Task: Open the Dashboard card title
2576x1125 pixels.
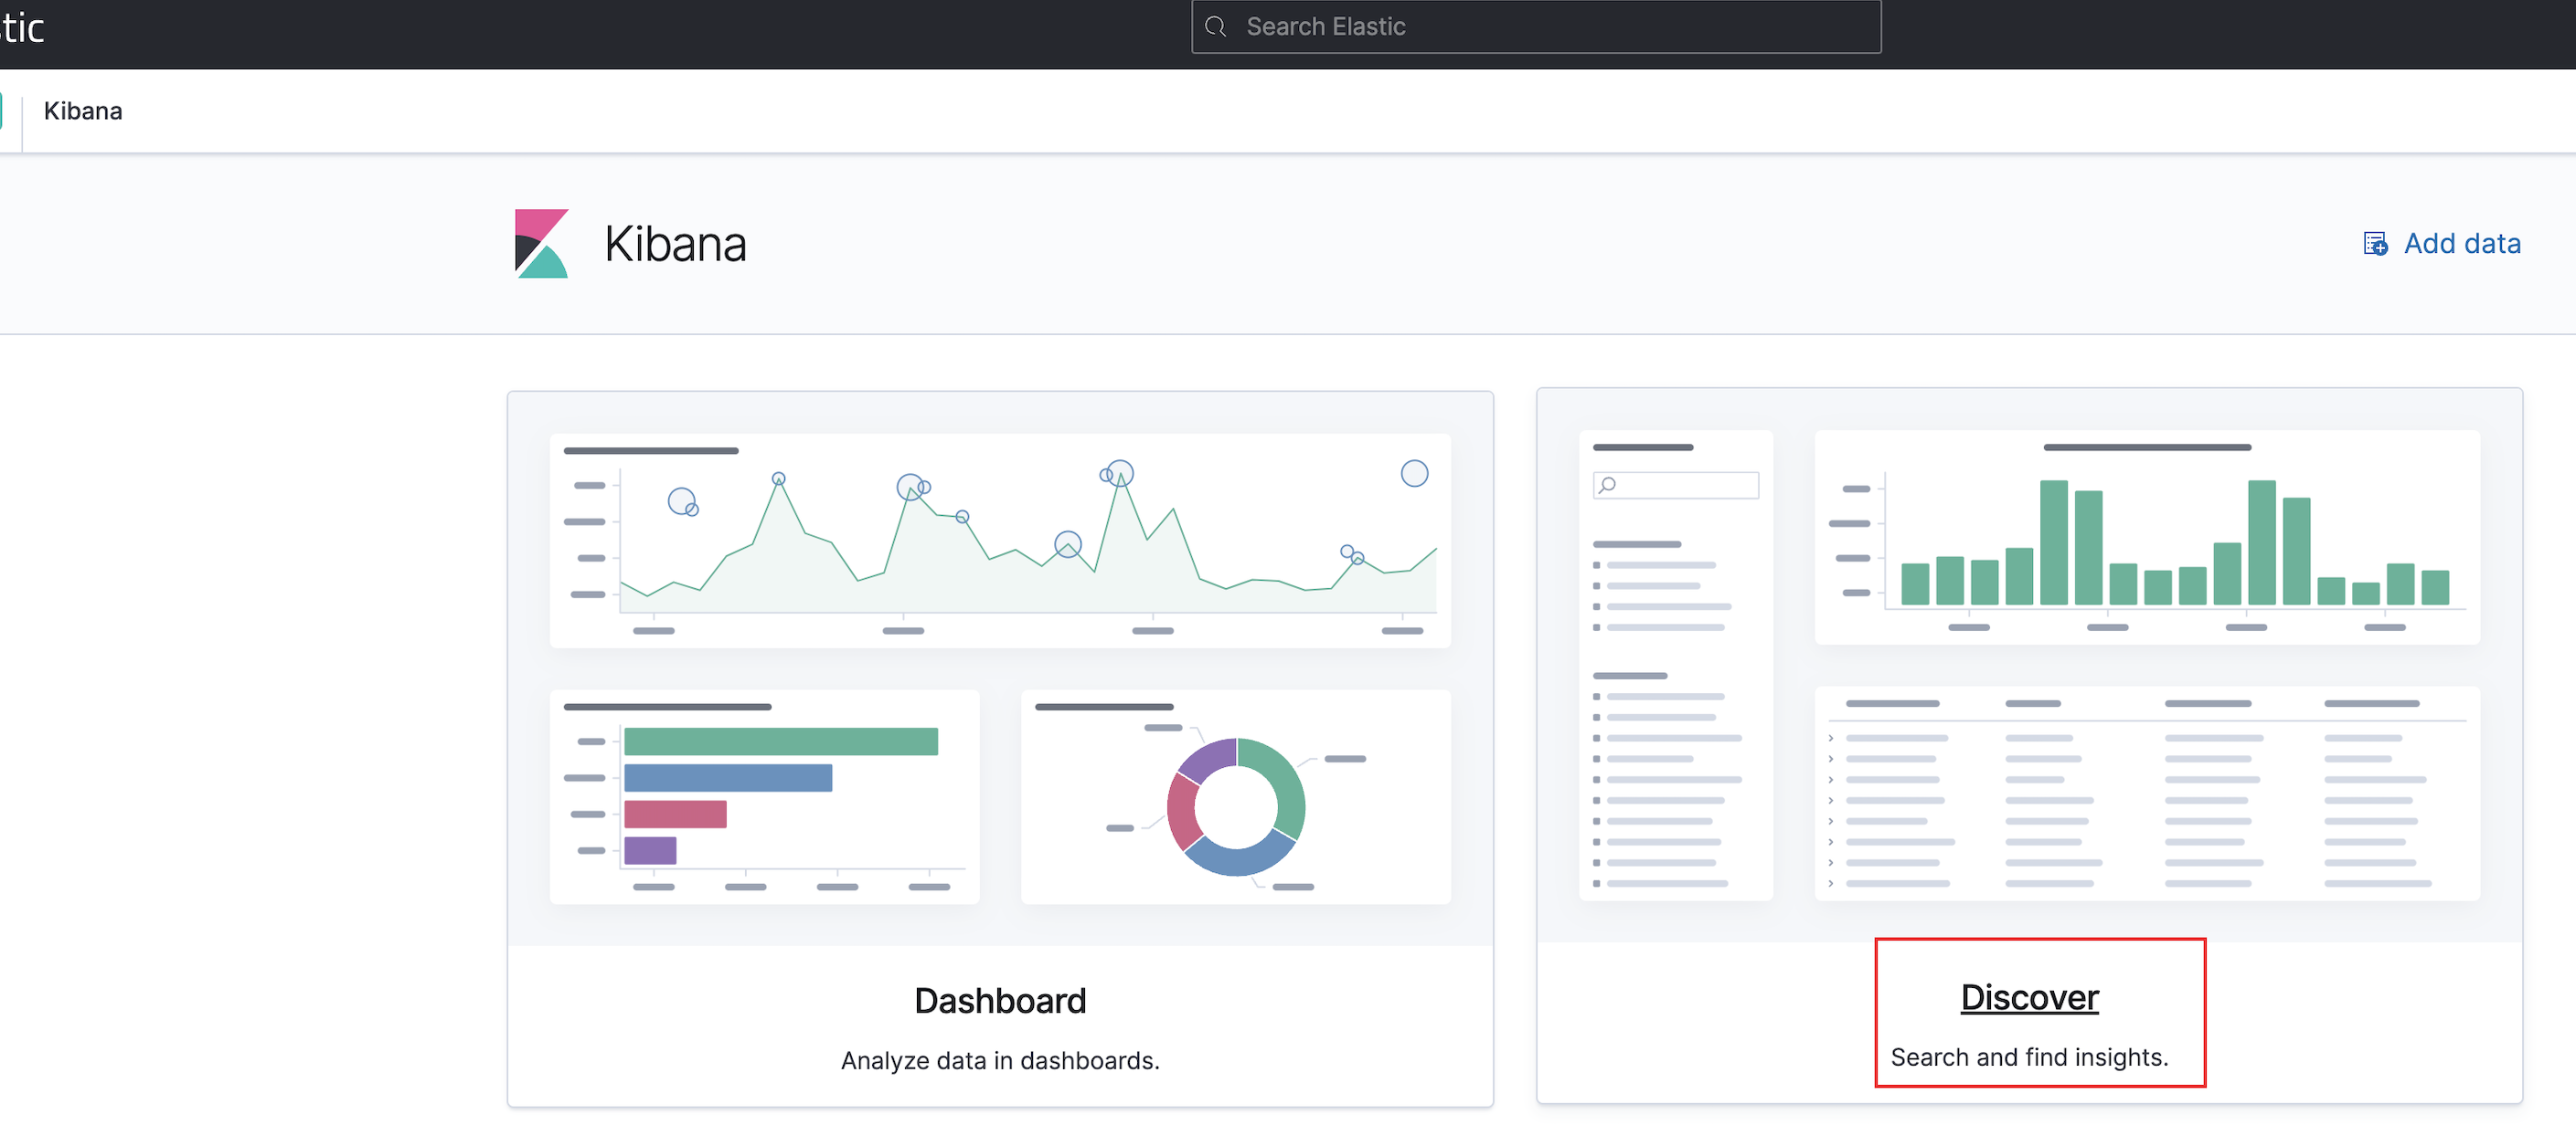Action: coord(1000,1000)
